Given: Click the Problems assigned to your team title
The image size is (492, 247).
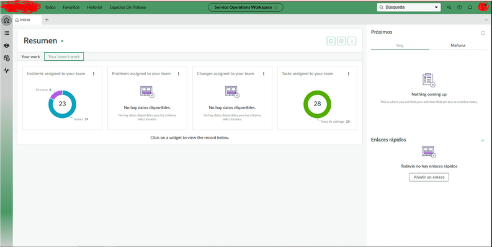Looking at the screenshot, I should coord(141,74).
